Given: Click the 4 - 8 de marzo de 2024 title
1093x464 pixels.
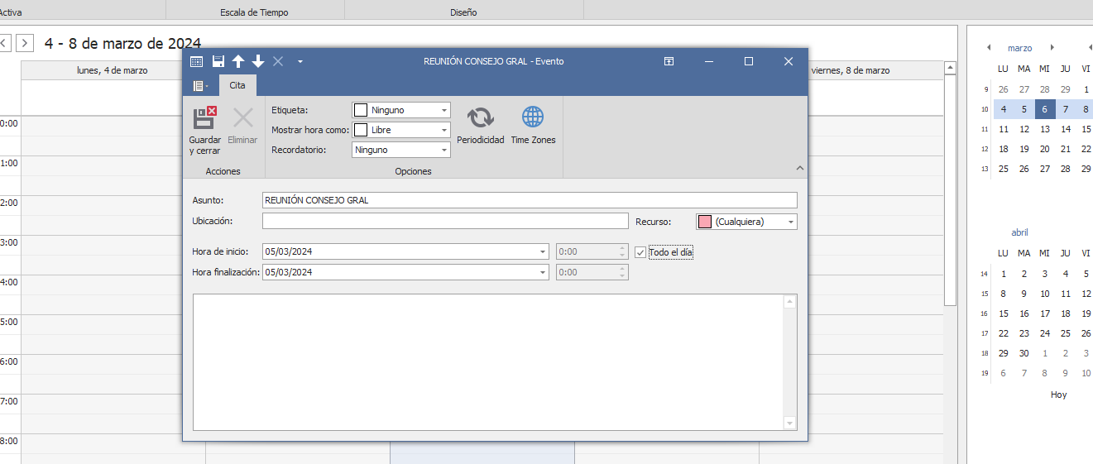Looking at the screenshot, I should [x=122, y=43].
